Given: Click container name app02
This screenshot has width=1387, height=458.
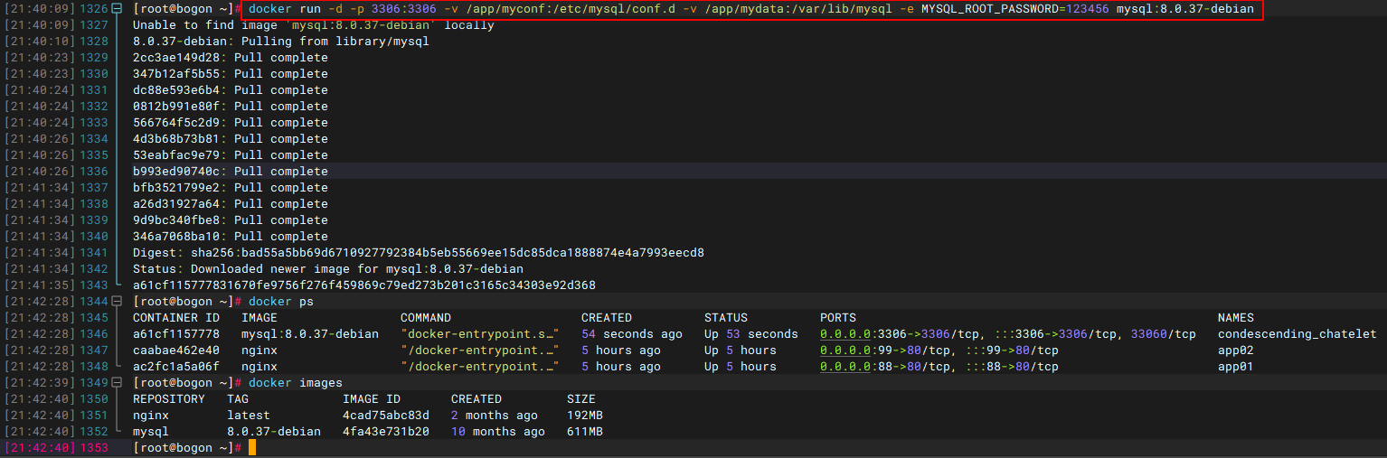Looking at the screenshot, I should point(1236,351).
